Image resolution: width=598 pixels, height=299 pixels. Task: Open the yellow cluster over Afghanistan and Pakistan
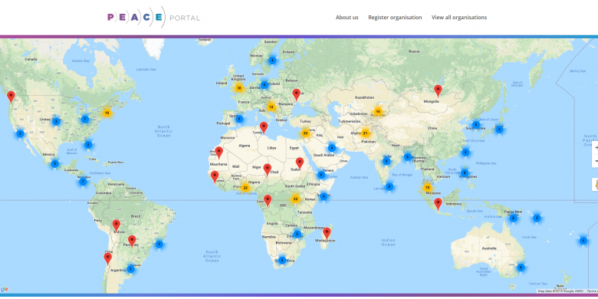point(366,133)
